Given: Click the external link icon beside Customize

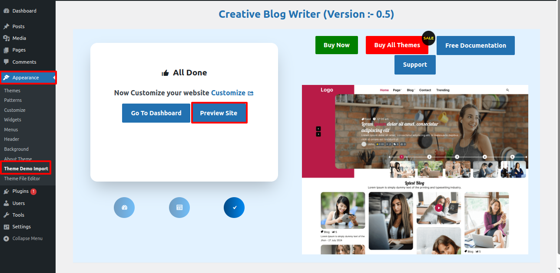Looking at the screenshot, I should 251,93.
